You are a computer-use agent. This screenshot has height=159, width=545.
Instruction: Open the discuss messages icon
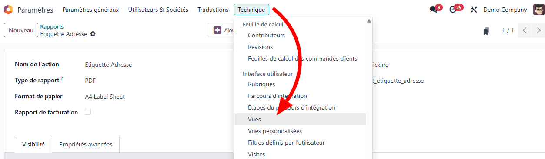433,10
